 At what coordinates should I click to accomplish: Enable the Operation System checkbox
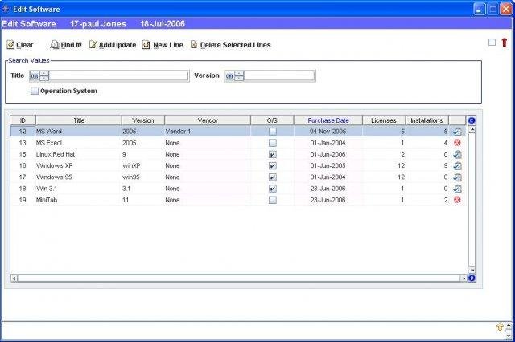pyautogui.click(x=35, y=91)
